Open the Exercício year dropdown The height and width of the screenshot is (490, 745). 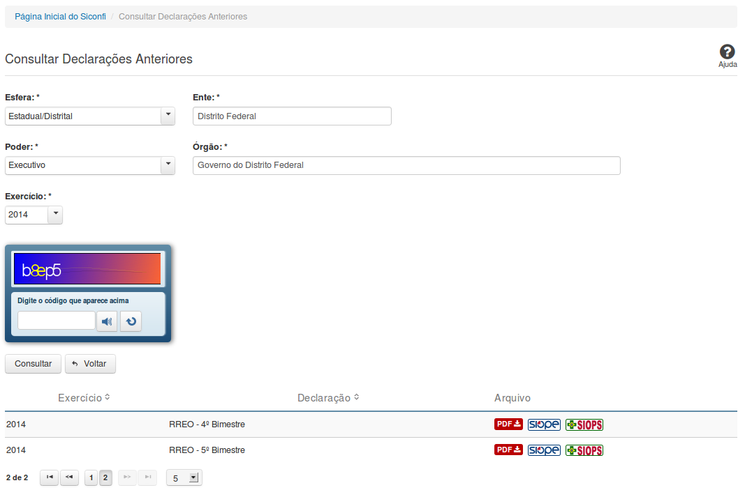click(55, 215)
